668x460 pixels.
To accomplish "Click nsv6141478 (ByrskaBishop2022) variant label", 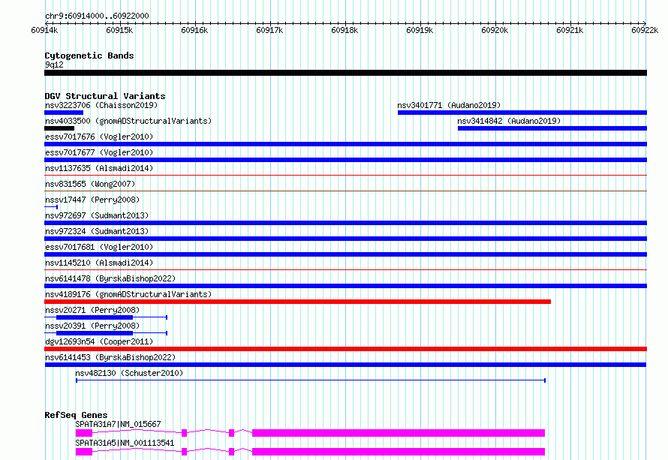I will pos(110,278).
